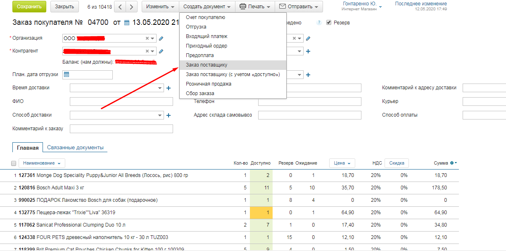This screenshot has height=251, width=506.
Task: Select Приходный ордер menu item
Action: (233, 46)
